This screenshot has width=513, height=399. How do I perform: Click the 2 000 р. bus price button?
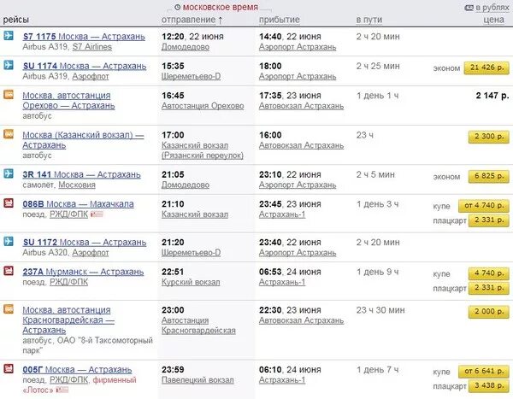[489, 312]
